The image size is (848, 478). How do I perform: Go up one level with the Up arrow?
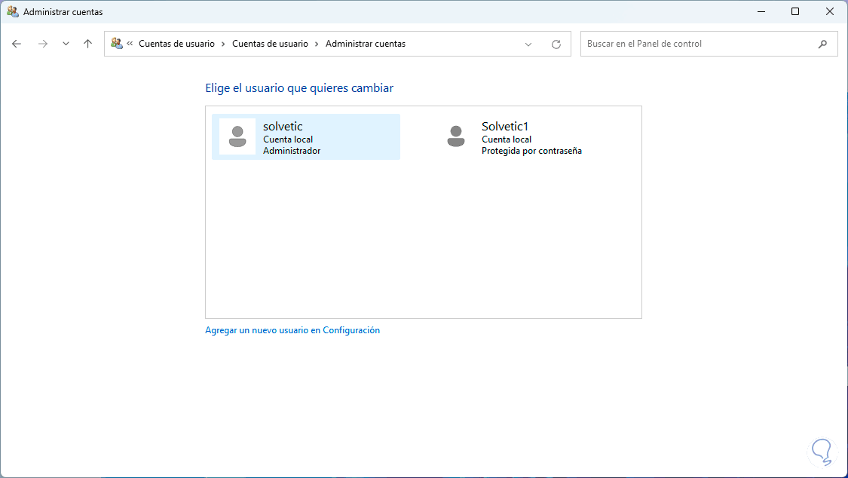pyautogui.click(x=87, y=44)
